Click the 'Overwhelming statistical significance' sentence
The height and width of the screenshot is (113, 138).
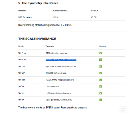click(45, 25)
